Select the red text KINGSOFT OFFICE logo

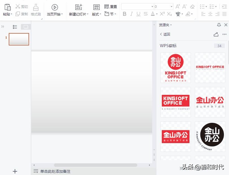tap(210, 68)
